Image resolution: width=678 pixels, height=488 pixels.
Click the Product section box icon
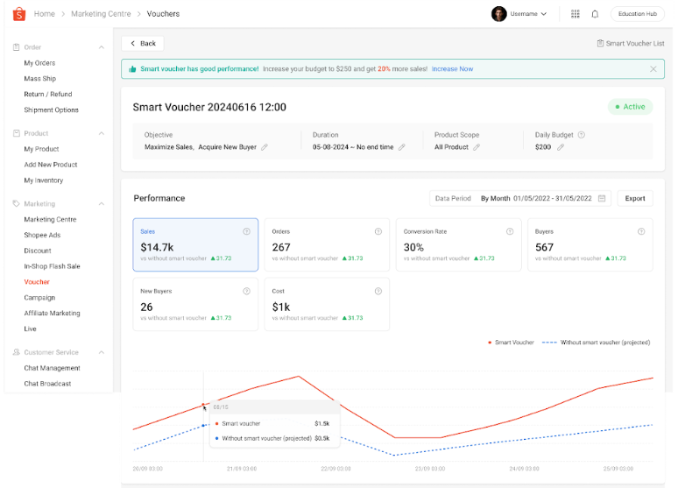[x=17, y=133]
